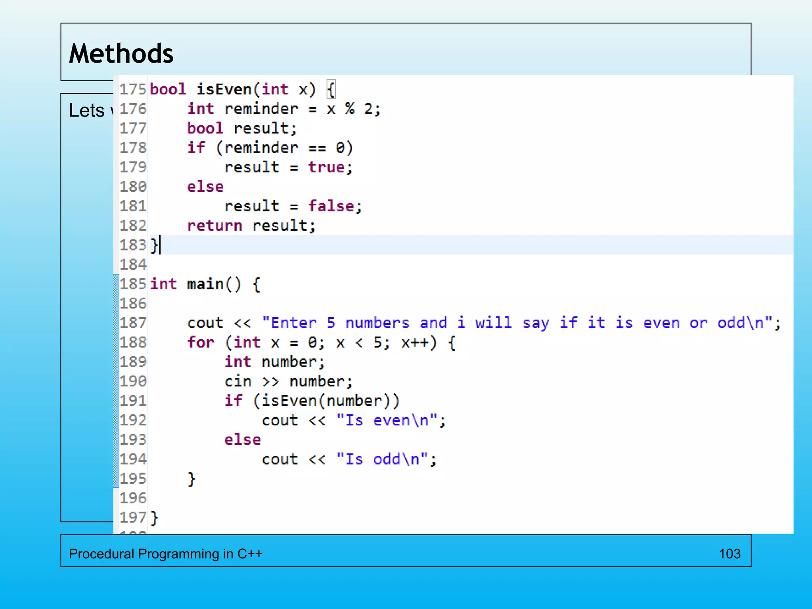Click the 'if (isEven(number))' line
Viewport: 812px width, 609px height.
tap(312, 400)
